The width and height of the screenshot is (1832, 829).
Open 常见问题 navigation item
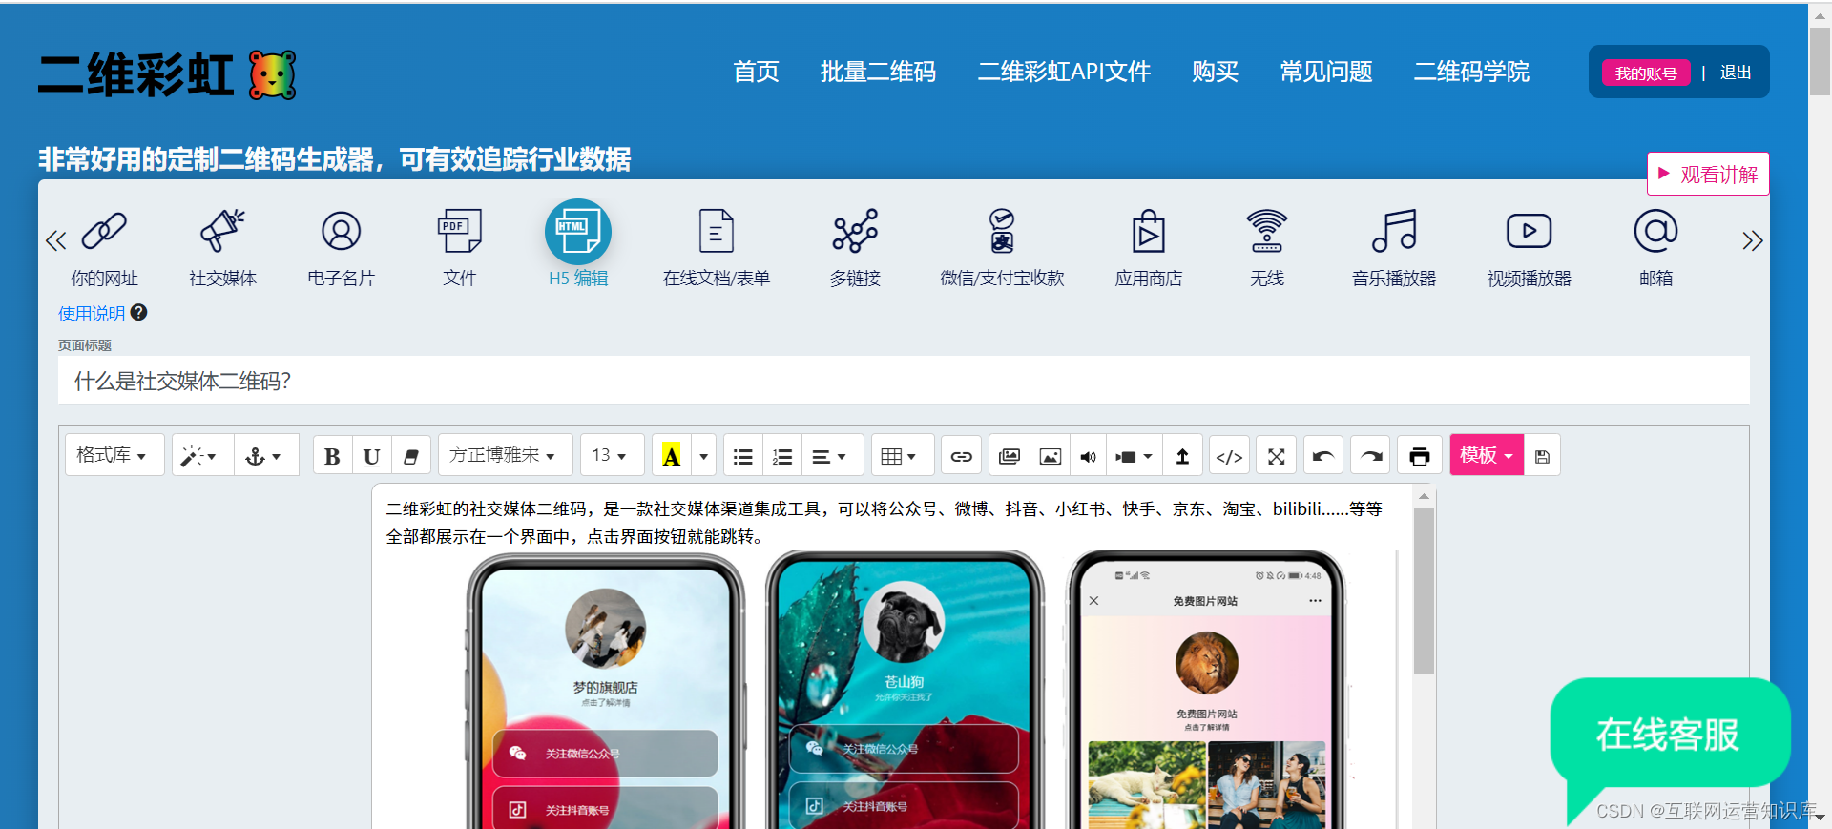point(1325,72)
